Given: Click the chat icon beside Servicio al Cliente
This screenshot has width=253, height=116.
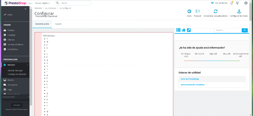Looking at the screenshot, I should (x=5, y=44).
